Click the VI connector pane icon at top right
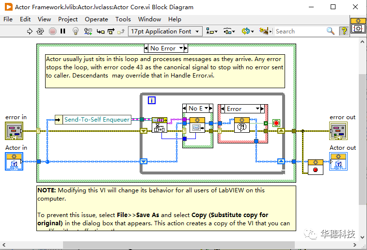Image resolution: width=367 pixels, height=250 pixels. click(x=358, y=26)
